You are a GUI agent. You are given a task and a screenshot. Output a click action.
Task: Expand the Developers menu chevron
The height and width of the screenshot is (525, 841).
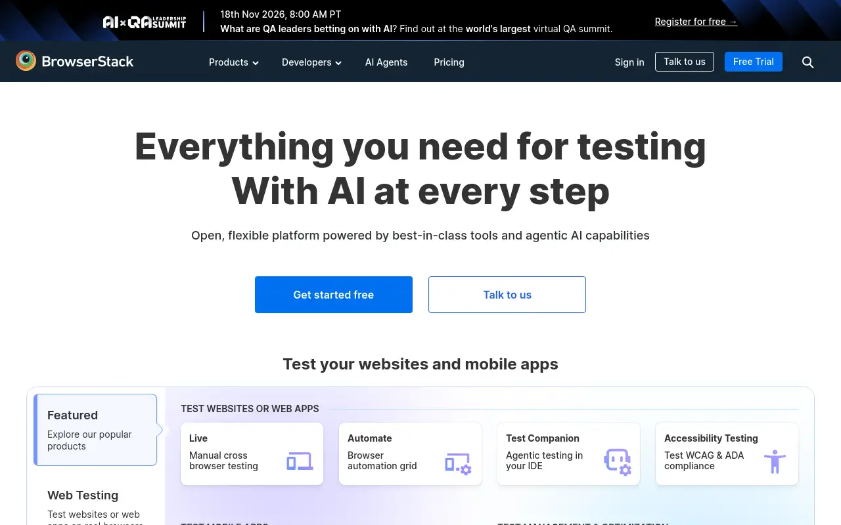click(x=338, y=63)
